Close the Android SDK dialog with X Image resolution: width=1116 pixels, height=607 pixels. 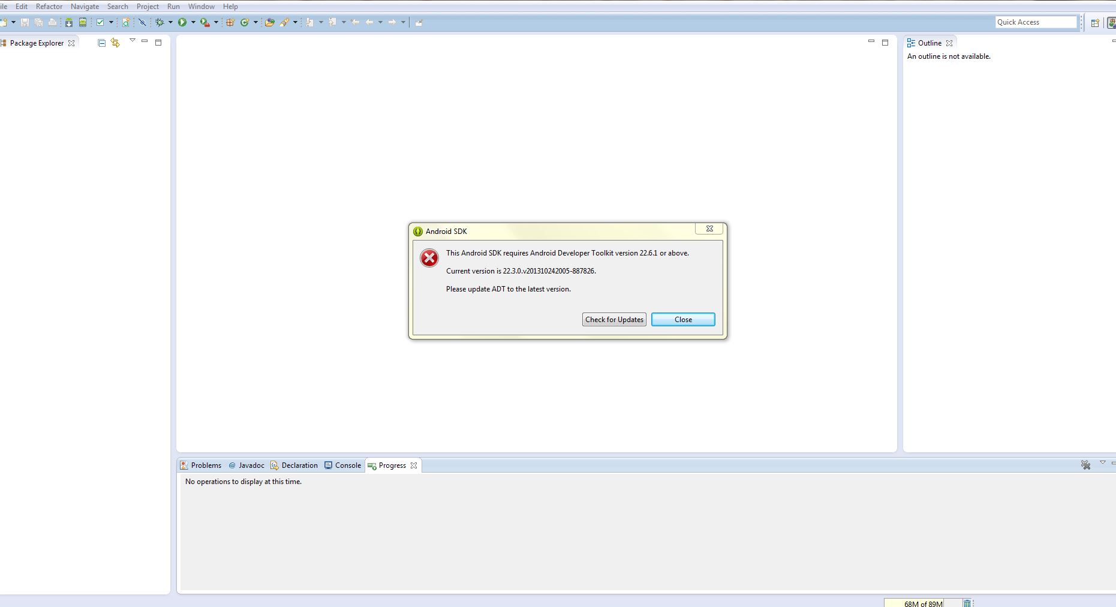[709, 229]
